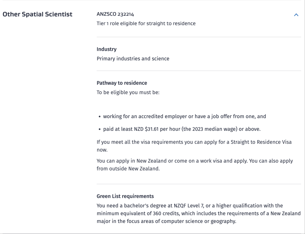
Task: Click the bullet dot before 'paid at least'
Action: tap(100, 129)
